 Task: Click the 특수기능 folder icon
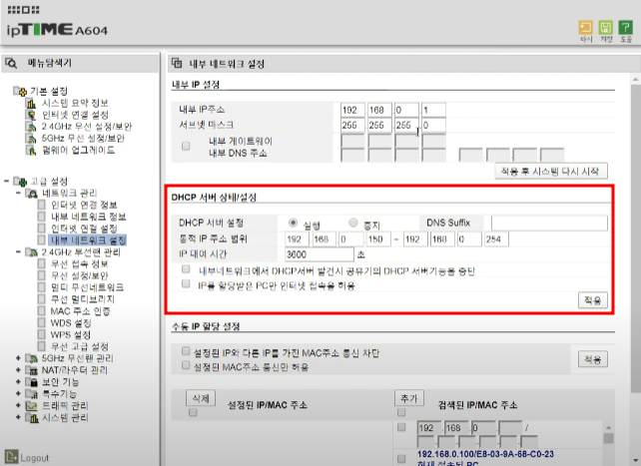coord(32,394)
